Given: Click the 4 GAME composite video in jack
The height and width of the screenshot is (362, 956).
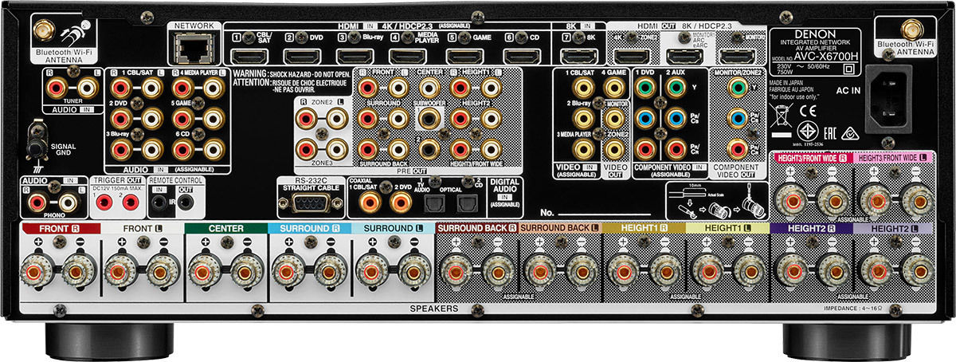Looking at the screenshot, I should 614,89.
